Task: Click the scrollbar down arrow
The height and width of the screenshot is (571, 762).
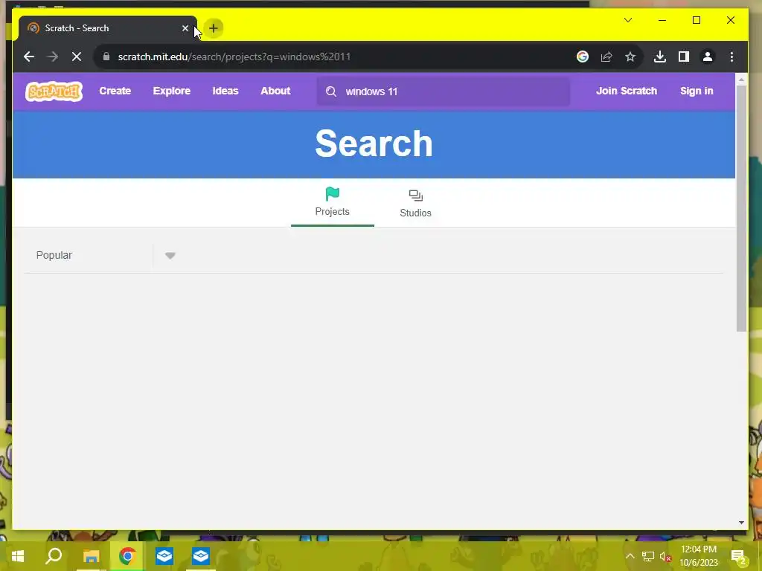Action: click(x=741, y=523)
